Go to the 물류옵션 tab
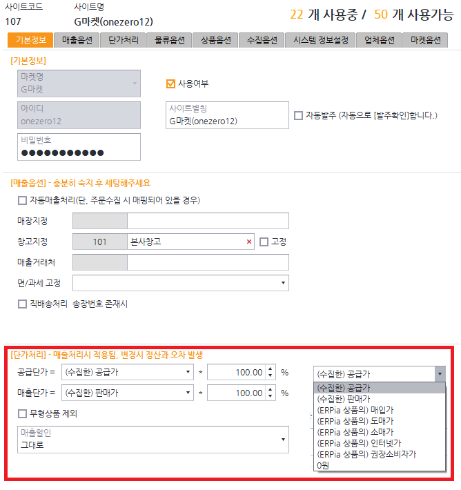The width and height of the screenshot is (461, 490). (x=168, y=41)
